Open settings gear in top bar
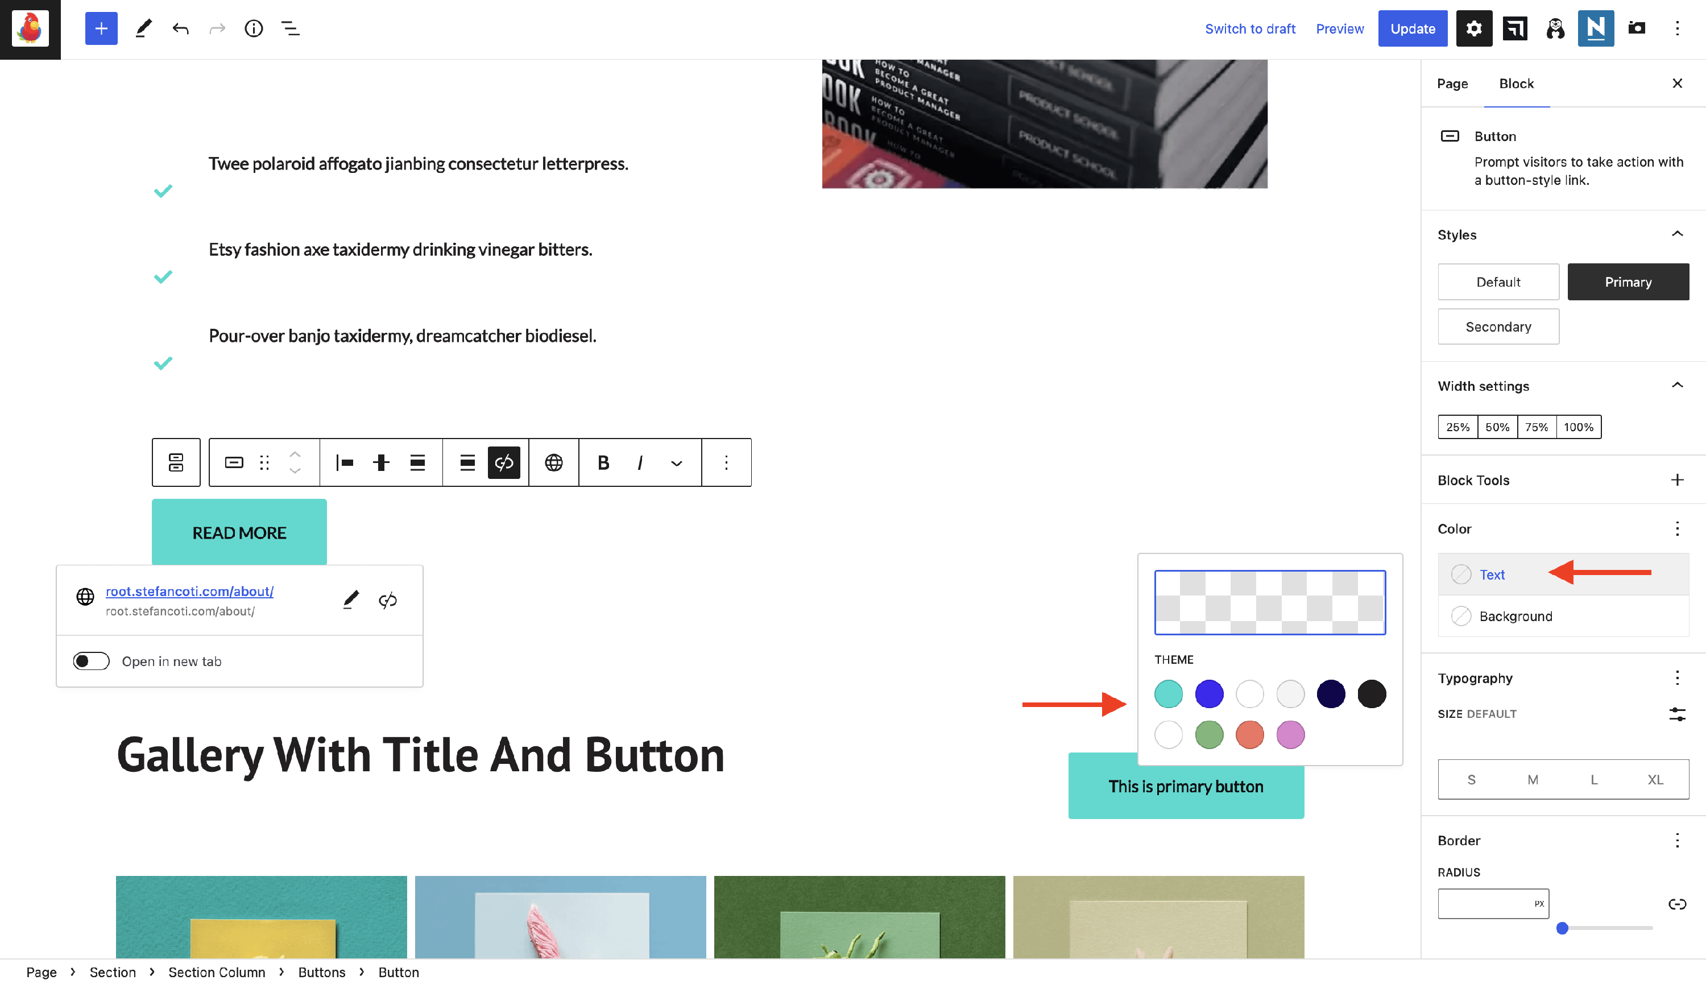1706x984 pixels. (x=1473, y=28)
